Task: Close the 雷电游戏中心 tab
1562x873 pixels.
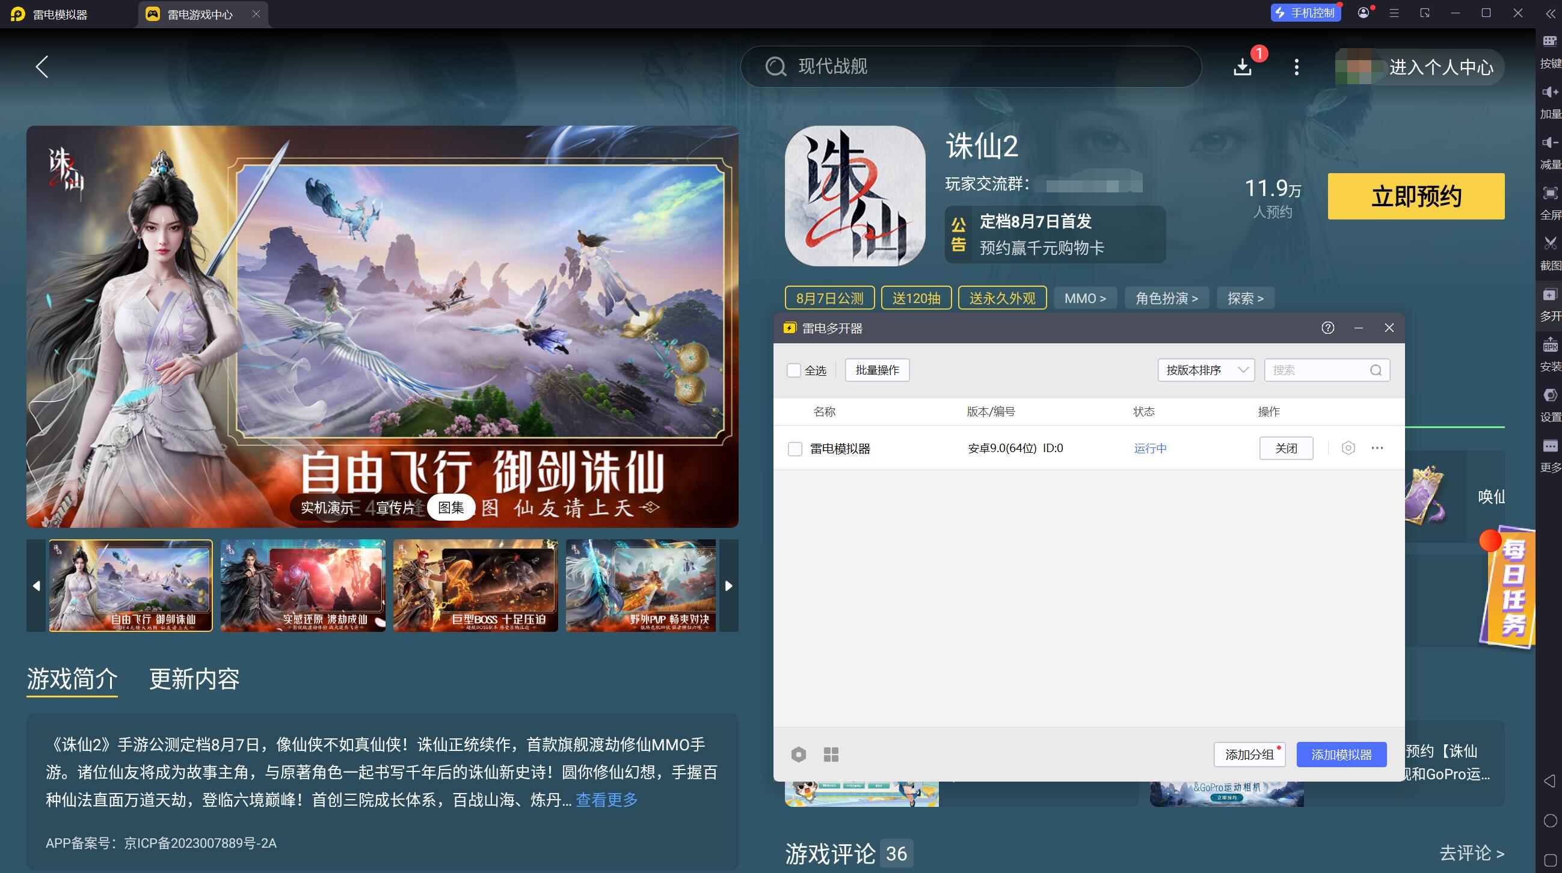Action: [256, 14]
